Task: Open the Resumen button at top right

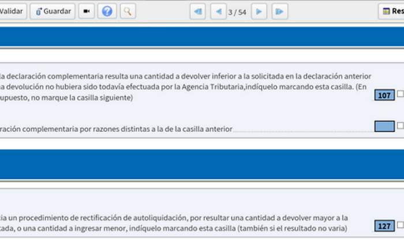Action: (x=392, y=12)
